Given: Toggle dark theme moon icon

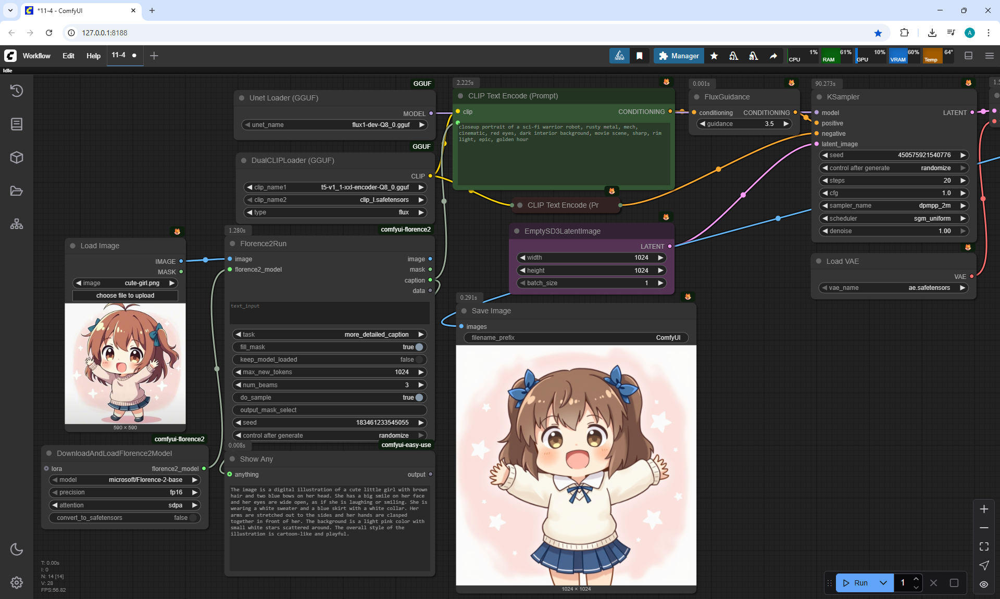Looking at the screenshot, I should [x=17, y=549].
